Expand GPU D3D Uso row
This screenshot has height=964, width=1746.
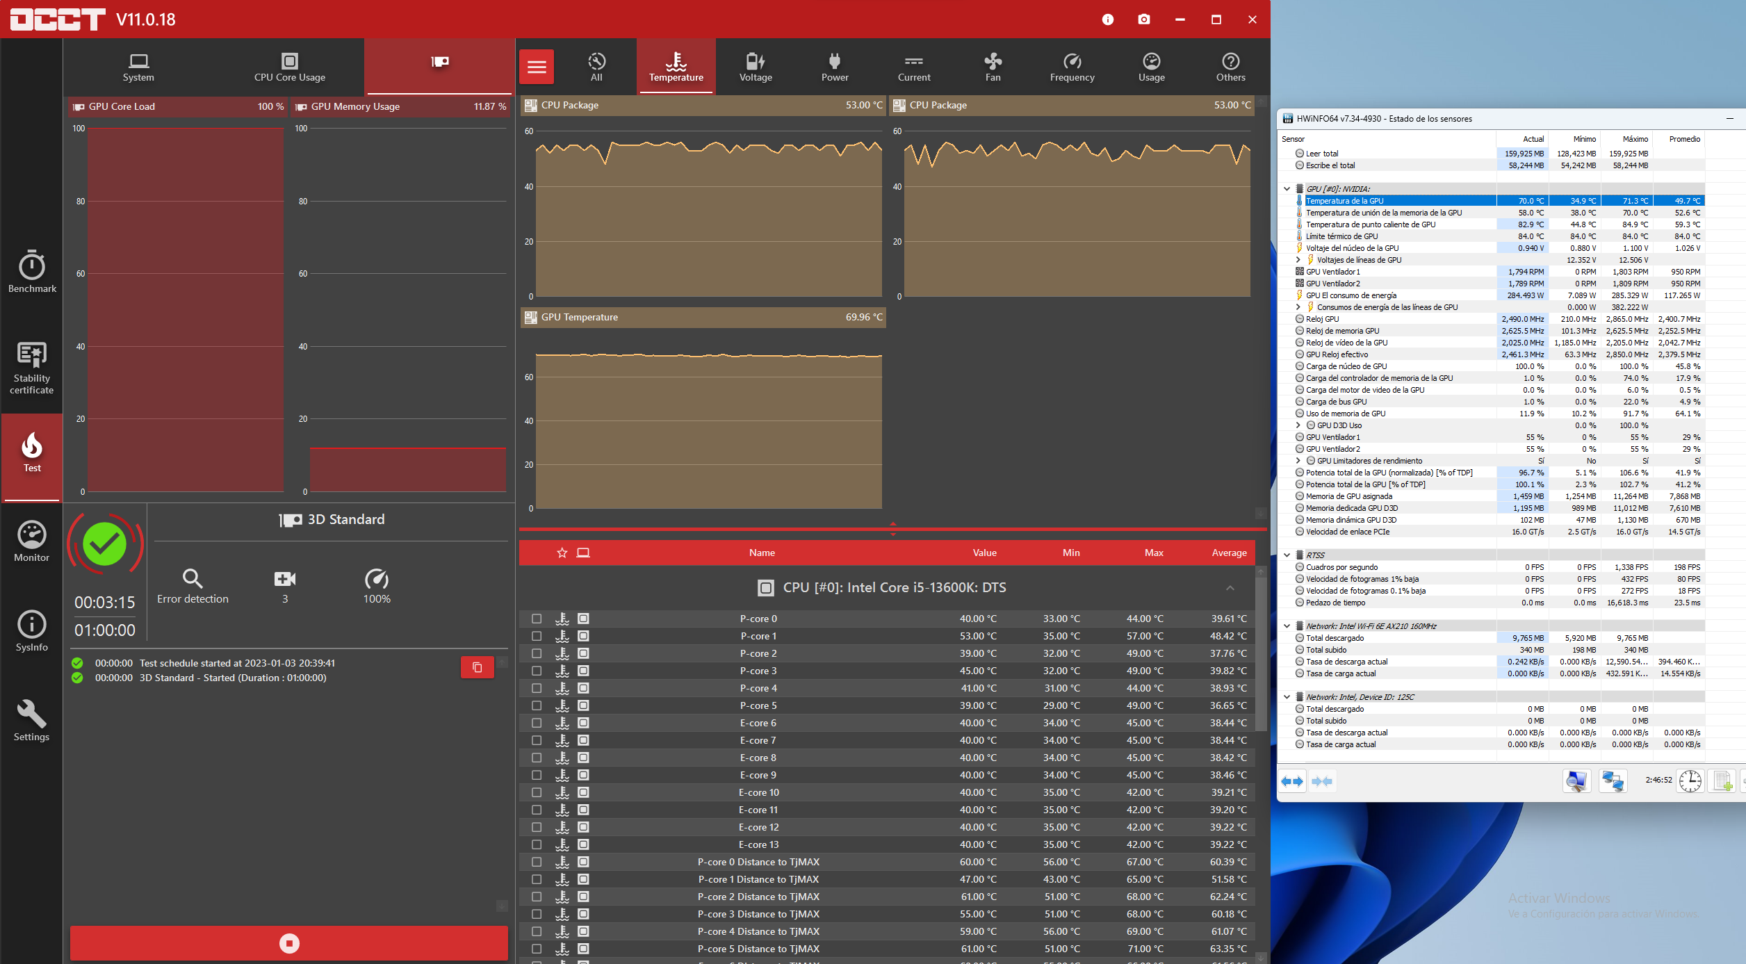click(1298, 425)
